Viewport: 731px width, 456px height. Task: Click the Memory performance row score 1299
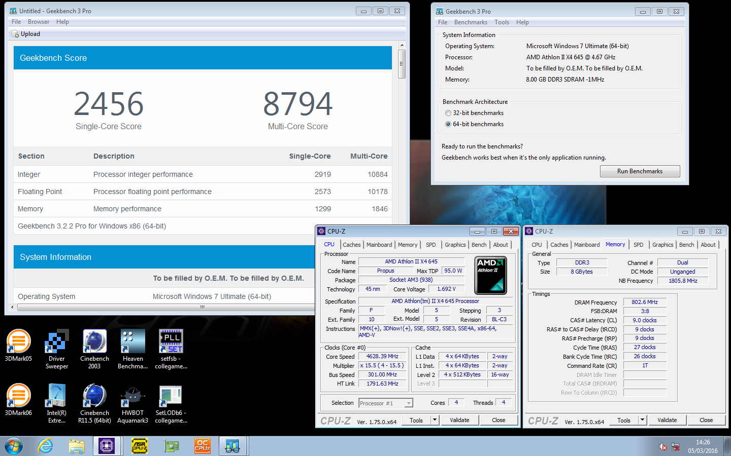pyautogui.click(x=323, y=209)
